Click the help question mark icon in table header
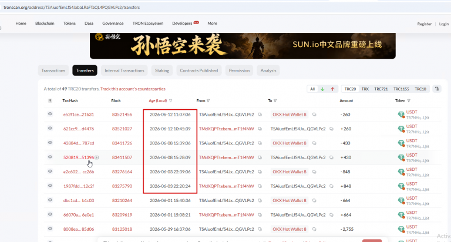The width and height of the screenshot is (451, 242). point(50,100)
